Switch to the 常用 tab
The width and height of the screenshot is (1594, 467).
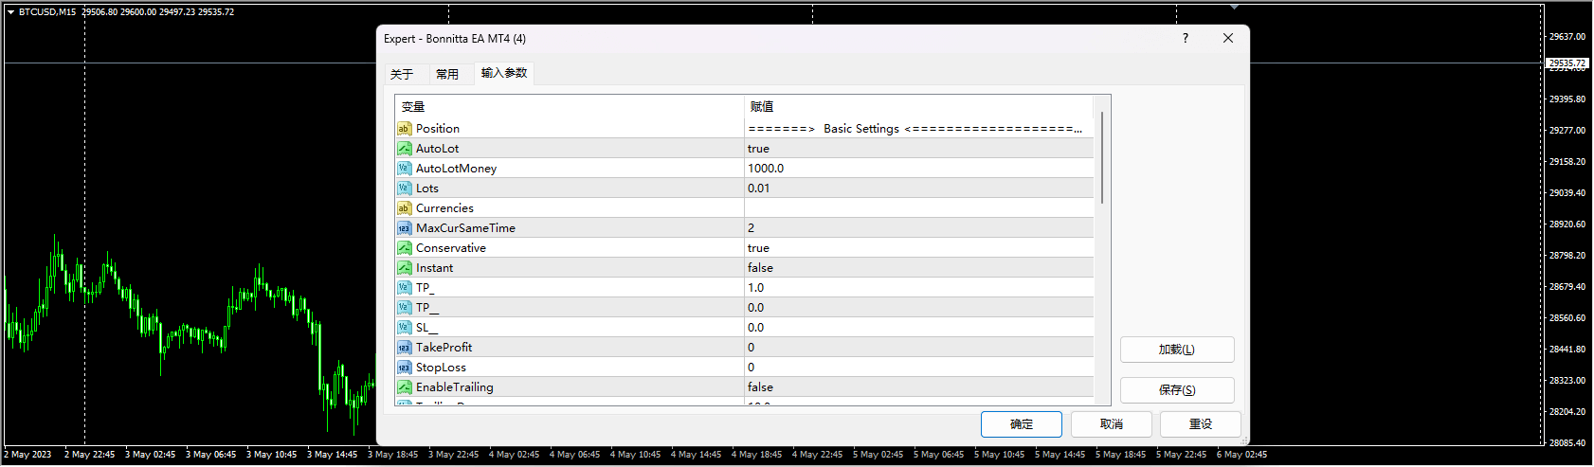447,74
